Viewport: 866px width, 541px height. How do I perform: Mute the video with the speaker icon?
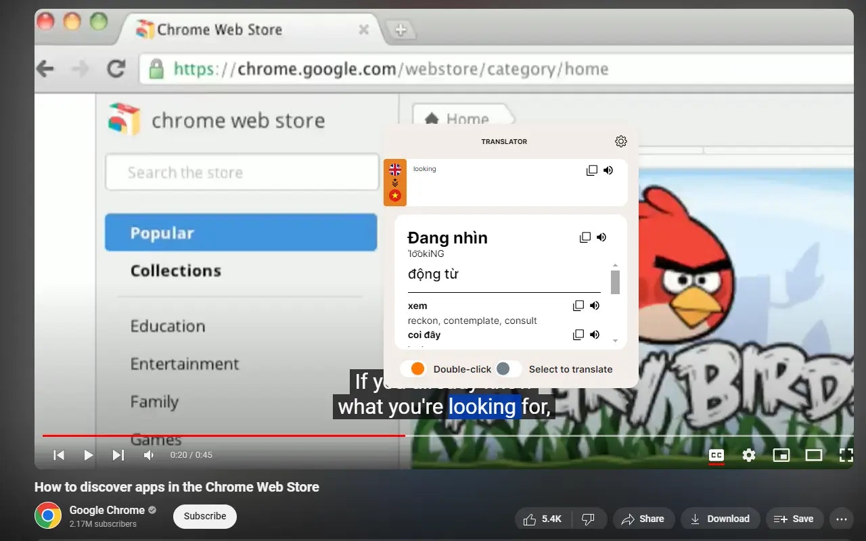coord(149,455)
